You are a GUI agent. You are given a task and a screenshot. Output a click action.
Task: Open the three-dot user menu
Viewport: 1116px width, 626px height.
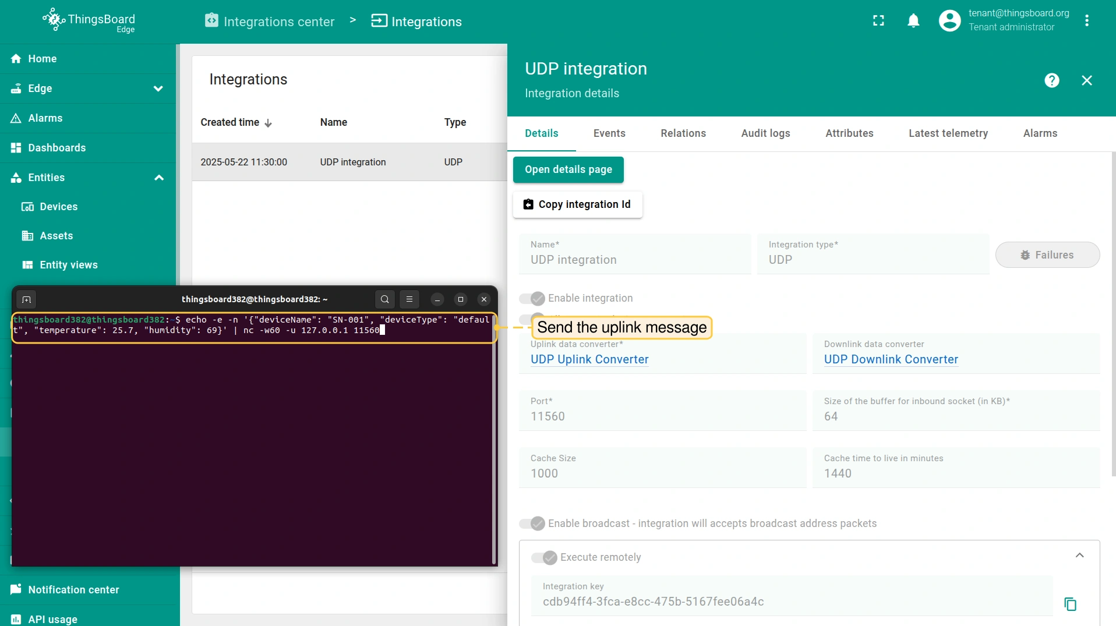[1086, 21]
